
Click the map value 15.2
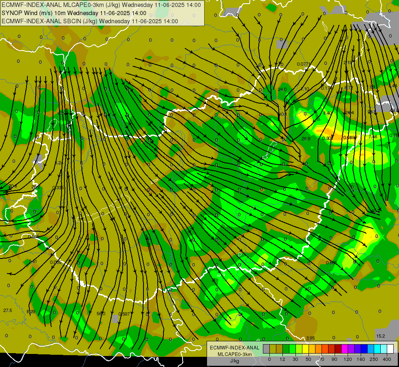pyautogui.click(x=381, y=336)
